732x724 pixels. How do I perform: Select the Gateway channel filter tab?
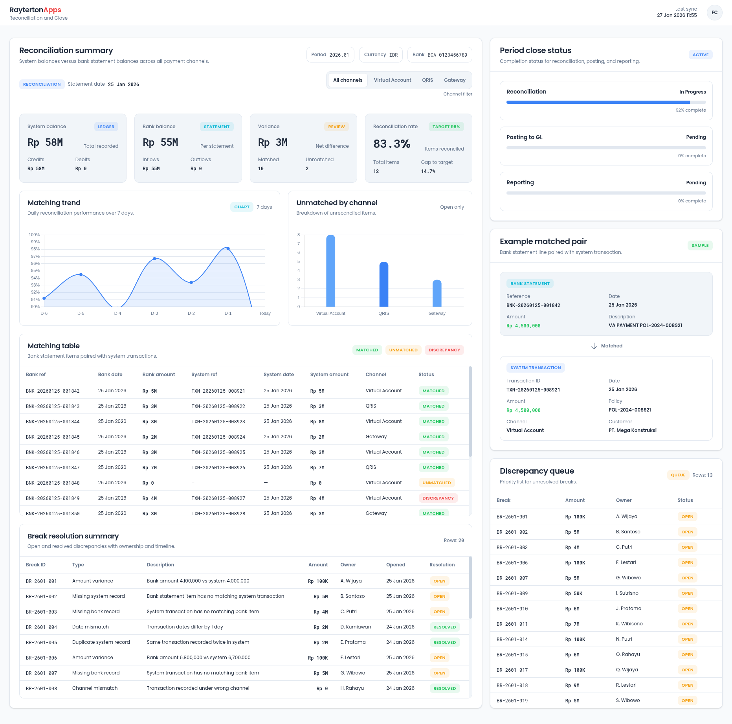click(x=455, y=80)
